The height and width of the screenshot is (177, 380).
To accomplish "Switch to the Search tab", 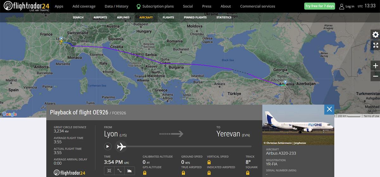I will coord(78,17).
